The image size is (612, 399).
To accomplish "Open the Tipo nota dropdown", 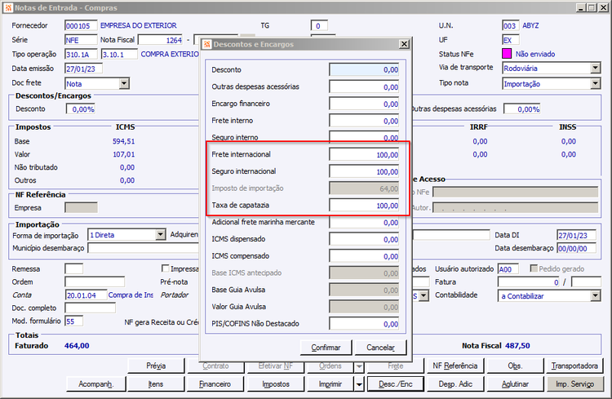I will tap(595, 83).
